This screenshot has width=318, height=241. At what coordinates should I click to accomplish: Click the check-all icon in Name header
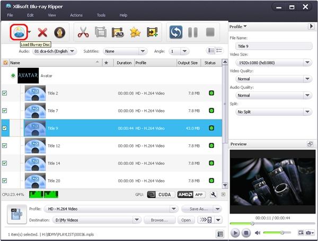[x=5, y=63]
